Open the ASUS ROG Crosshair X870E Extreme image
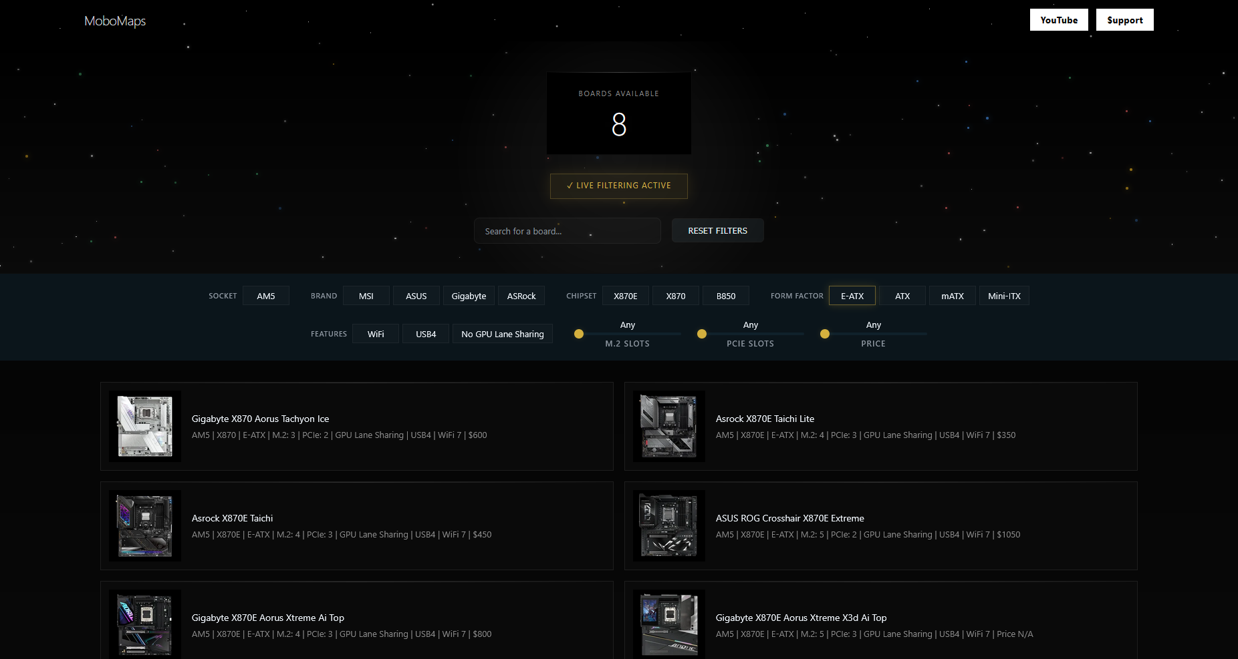 click(669, 525)
